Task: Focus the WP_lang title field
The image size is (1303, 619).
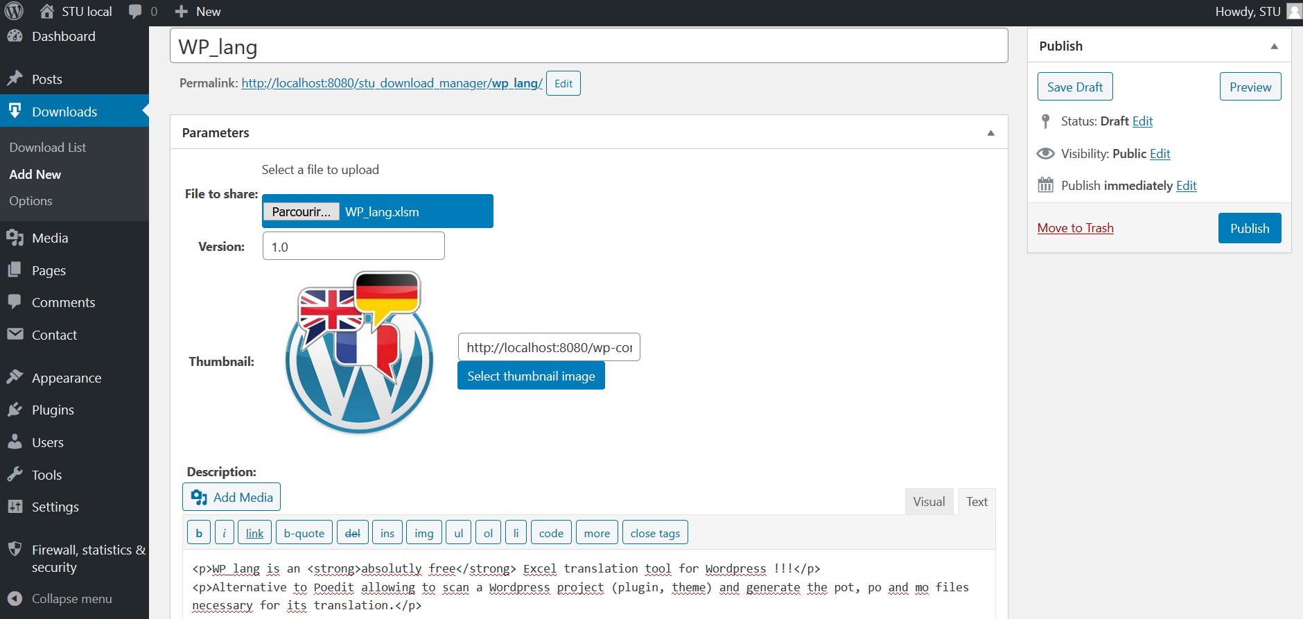Action: pyautogui.click(x=588, y=46)
